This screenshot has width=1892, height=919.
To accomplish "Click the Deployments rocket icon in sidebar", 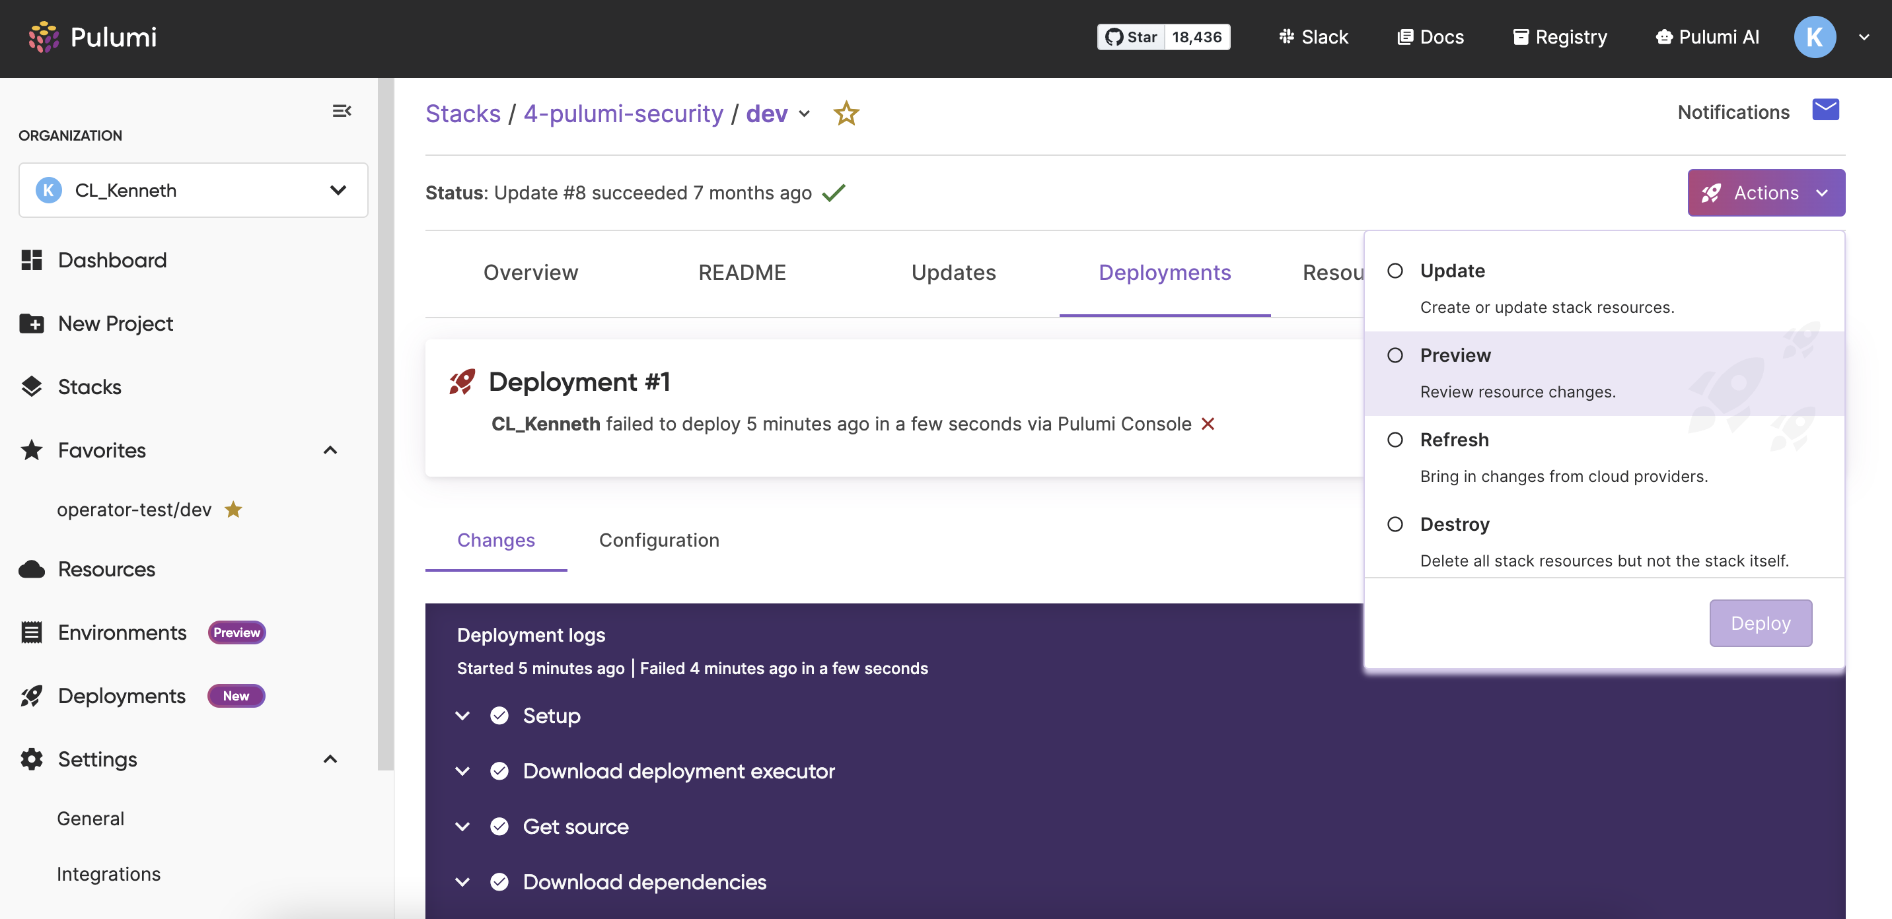I will tap(32, 696).
